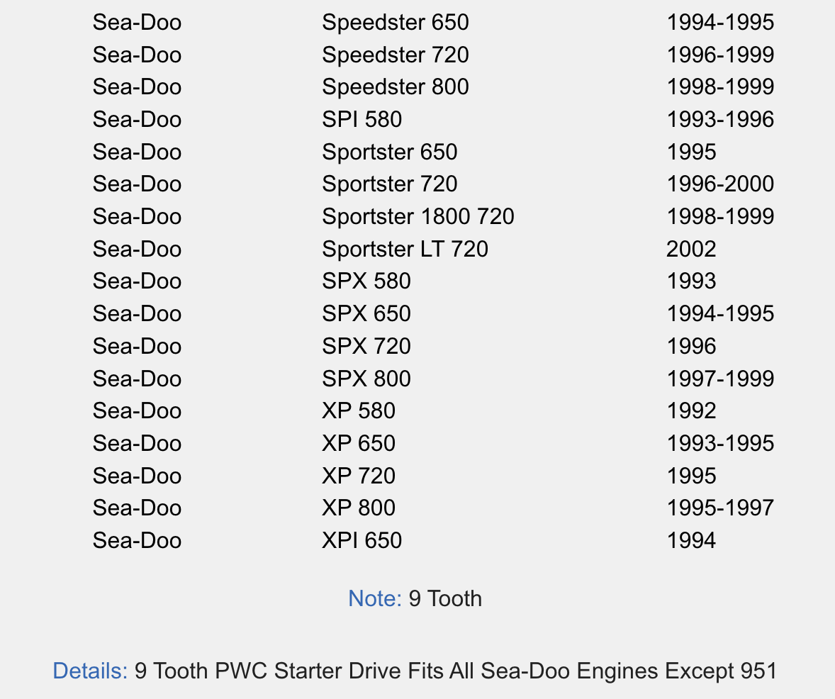Click the blue Details: label
Viewport: 835px width, 699px height.
[x=91, y=671]
